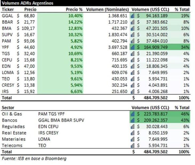Click the GGAL ticker cell
Viewport: 195px width, 165px height.
pos(7,16)
